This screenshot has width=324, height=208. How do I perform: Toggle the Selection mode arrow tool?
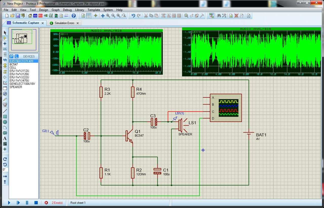(x=5, y=33)
